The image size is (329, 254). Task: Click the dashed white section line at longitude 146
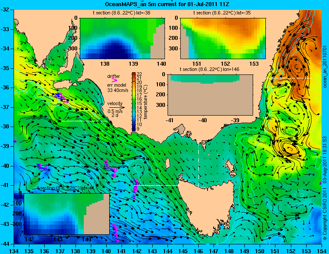coord(198,162)
